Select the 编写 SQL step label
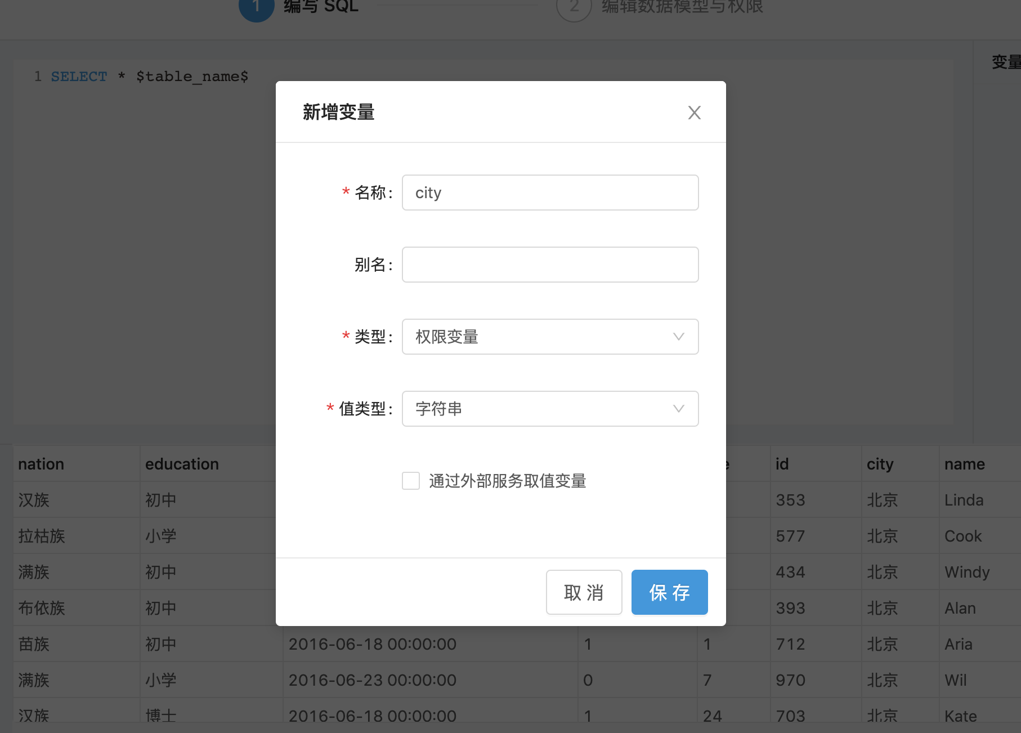1021x733 pixels. click(321, 7)
